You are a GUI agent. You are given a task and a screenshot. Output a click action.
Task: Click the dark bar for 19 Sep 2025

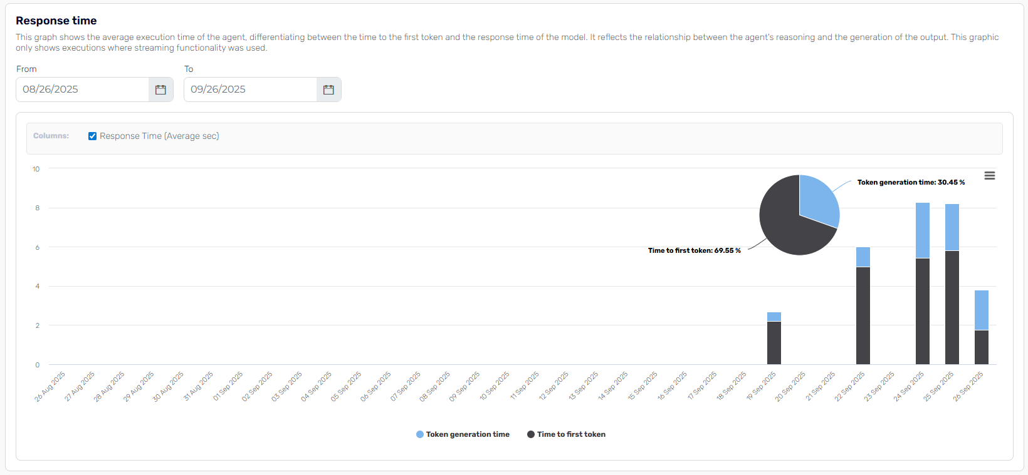coord(774,343)
